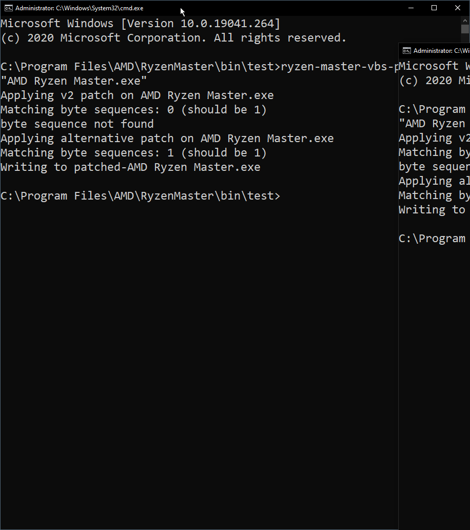Open the system menu via the front window's cmd.exe icon
Screen dimensions: 470x530
click(x=7, y=8)
